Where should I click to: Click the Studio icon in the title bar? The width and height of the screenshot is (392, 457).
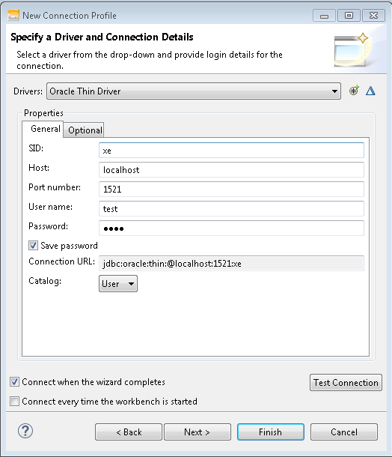(x=13, y=15)
